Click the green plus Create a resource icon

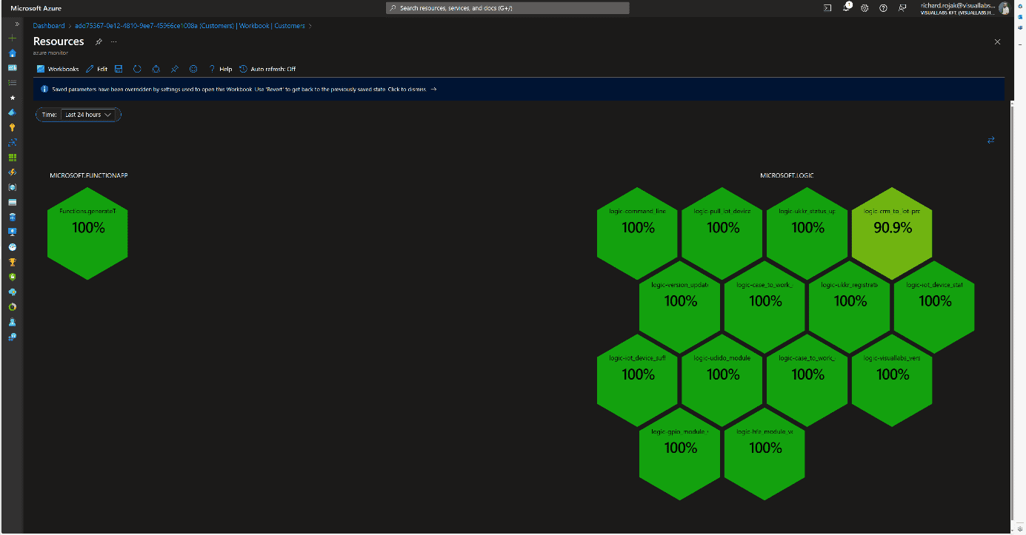(12, 38)
